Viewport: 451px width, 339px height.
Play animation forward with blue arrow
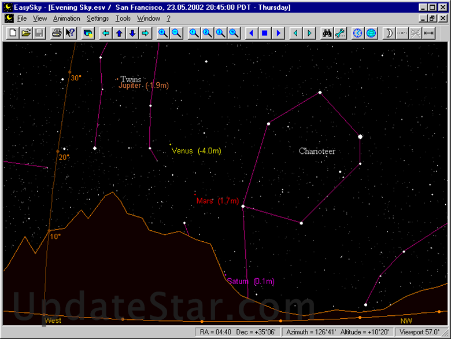[278, 34]
